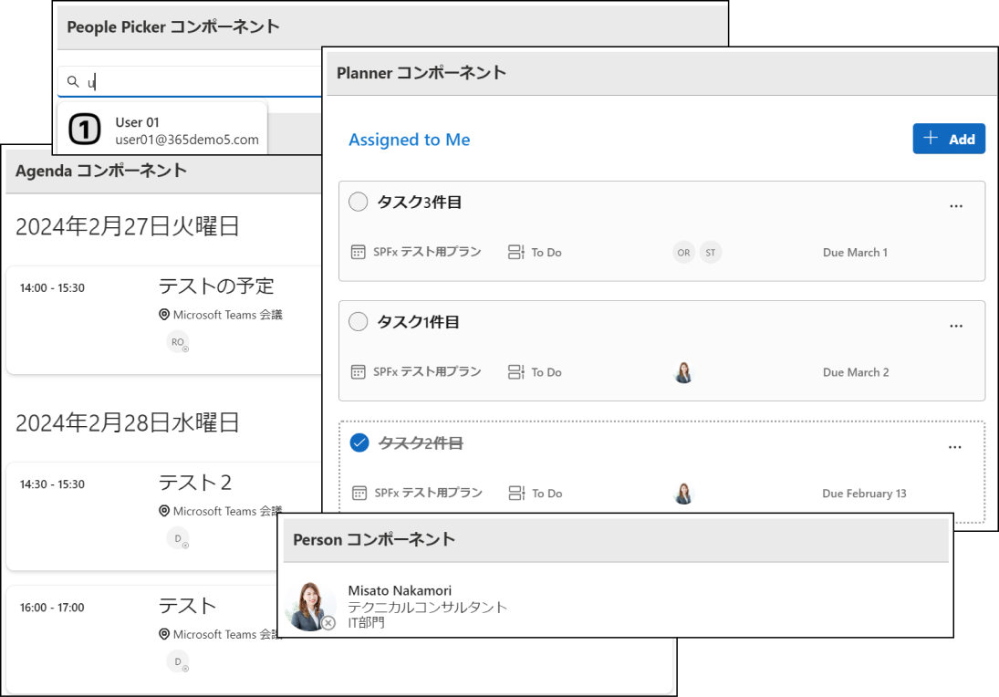This screenshot has width=999, height=697.
Task: Select User 01 avatar in suggestion list
Action: point(85,130)
